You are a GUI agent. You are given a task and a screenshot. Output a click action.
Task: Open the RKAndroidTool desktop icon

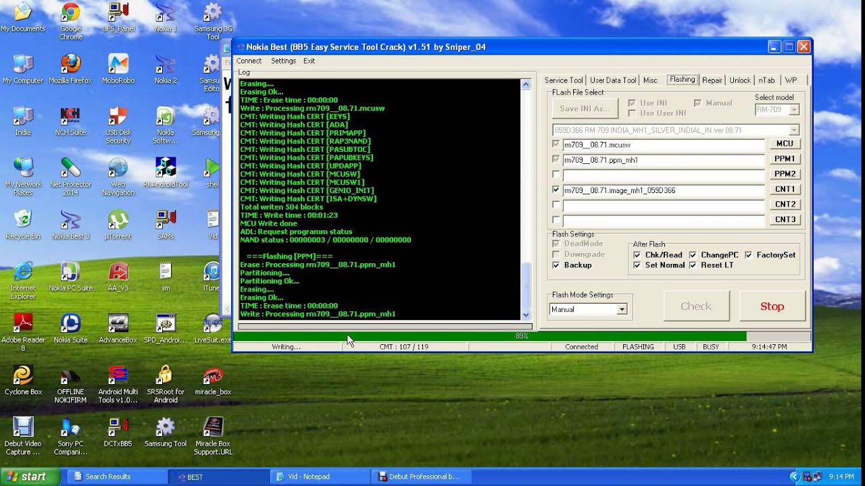pos(166,173)
